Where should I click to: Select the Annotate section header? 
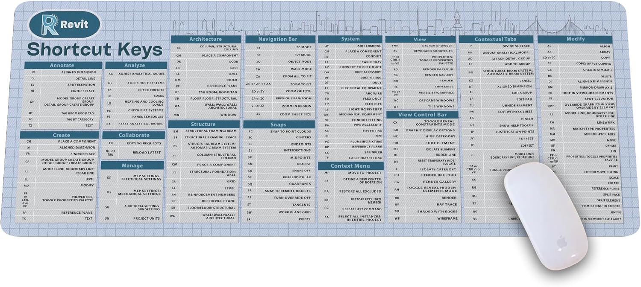click(62, 66)
